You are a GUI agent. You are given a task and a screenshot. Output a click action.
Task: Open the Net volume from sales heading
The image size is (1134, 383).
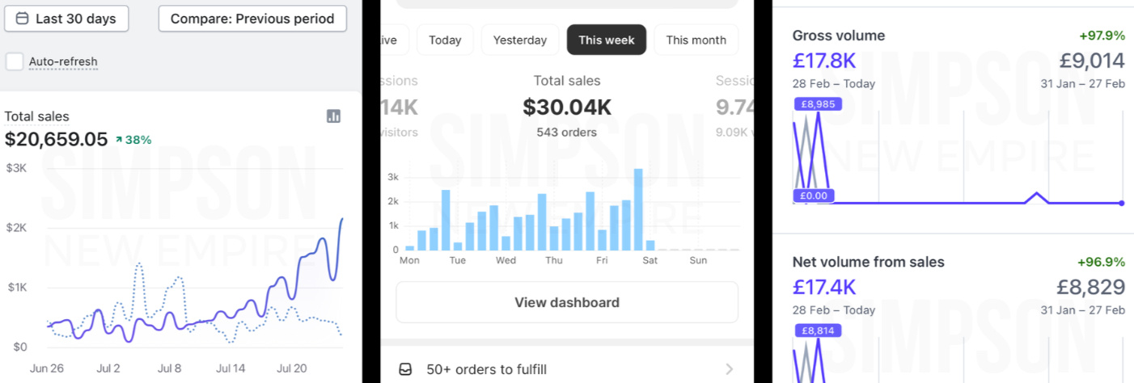coord(868,262)
